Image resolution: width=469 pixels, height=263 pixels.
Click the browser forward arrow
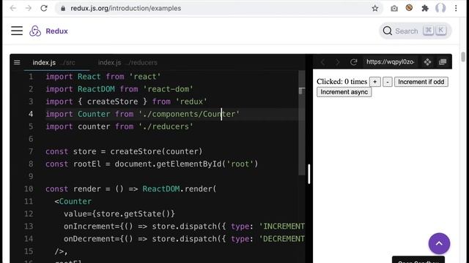click(x=29, y=8)
